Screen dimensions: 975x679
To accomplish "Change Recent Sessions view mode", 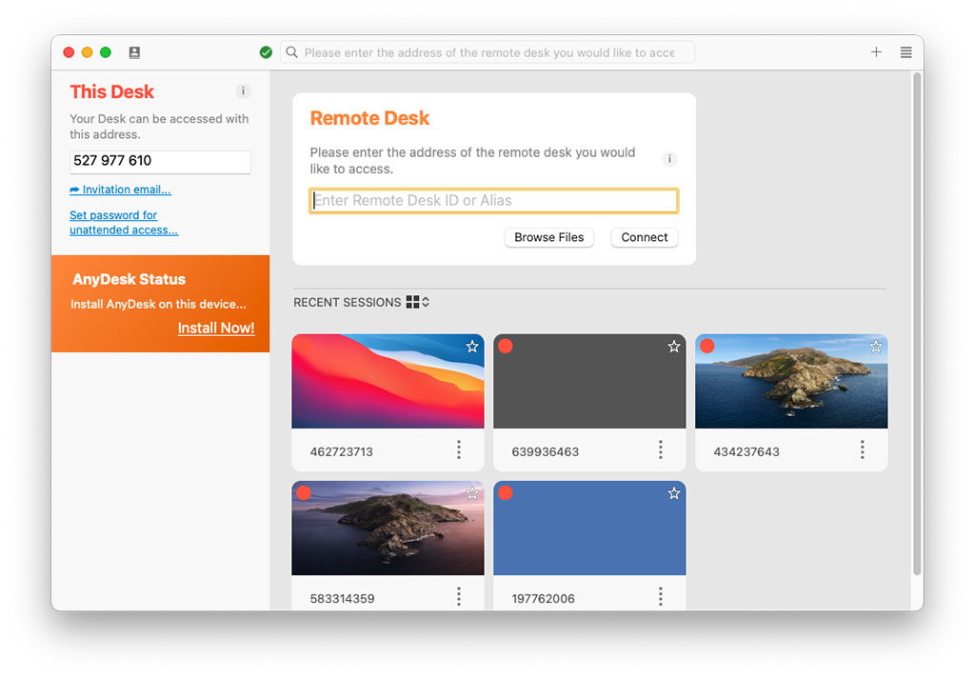I will (x=418, y=302).
